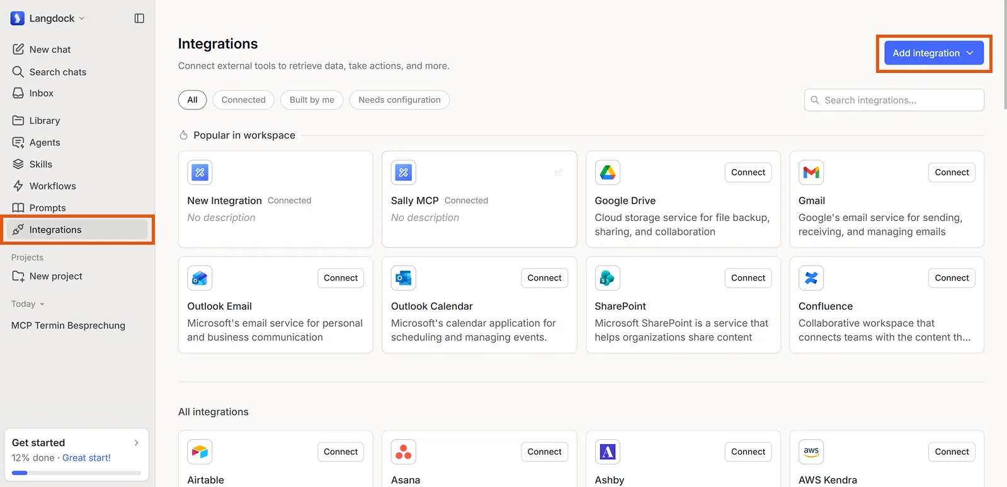
Task: Collapse the sidebar with the panel icon
Action: coord(139,18)
